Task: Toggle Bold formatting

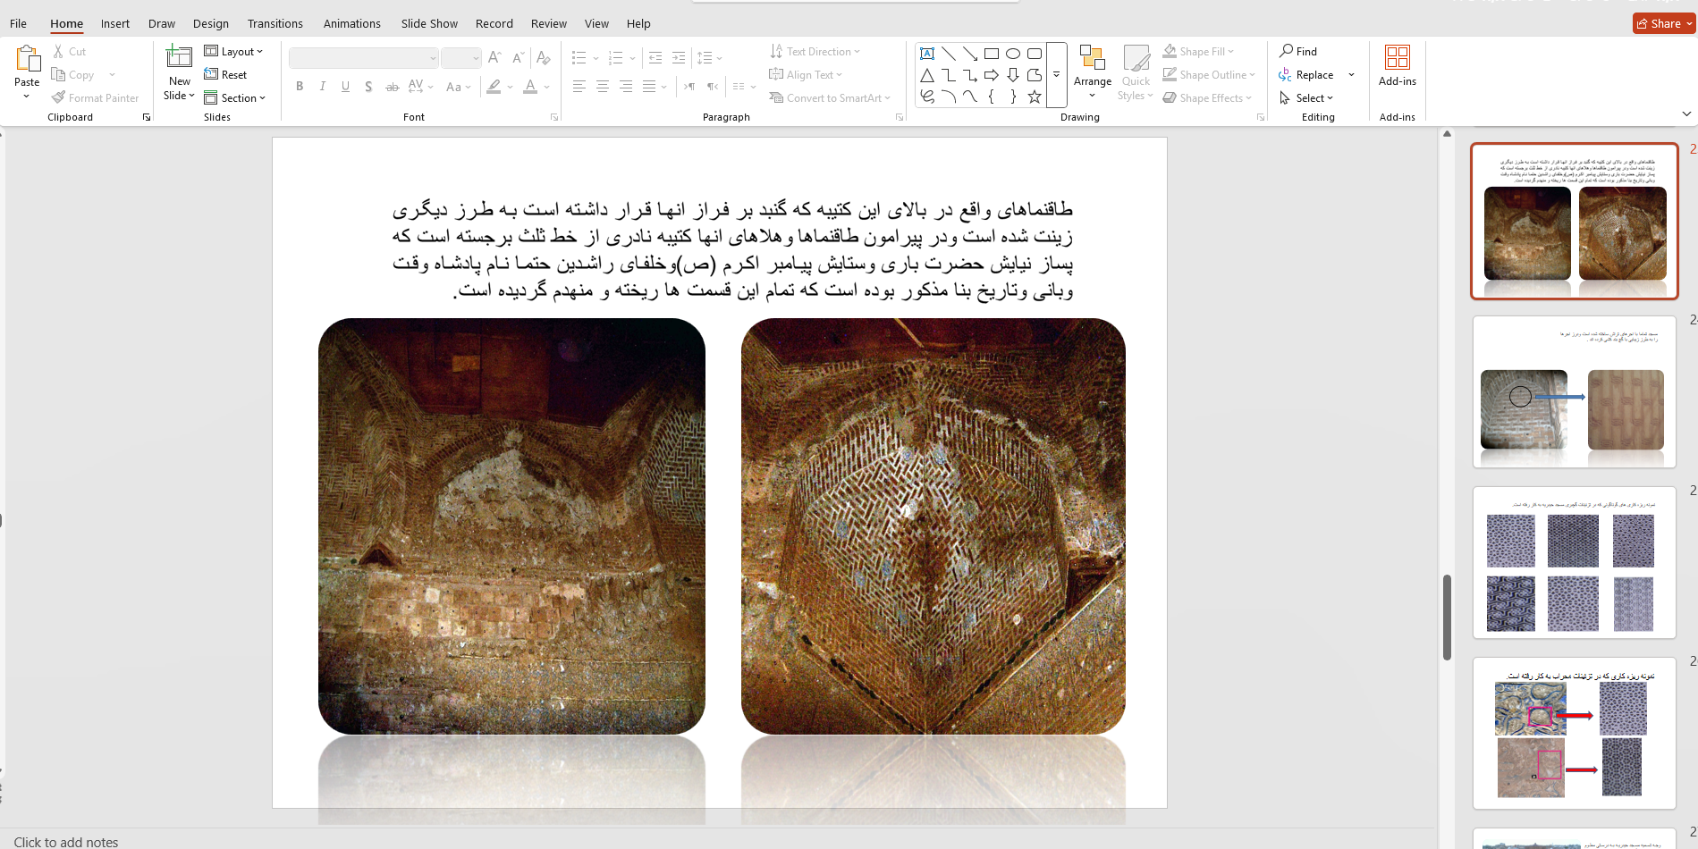Action: 300,87
